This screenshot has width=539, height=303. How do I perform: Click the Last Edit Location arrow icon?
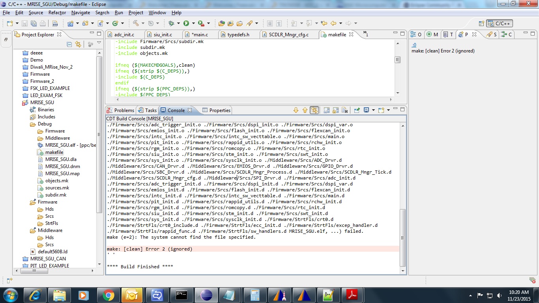[x=324, y=23]
